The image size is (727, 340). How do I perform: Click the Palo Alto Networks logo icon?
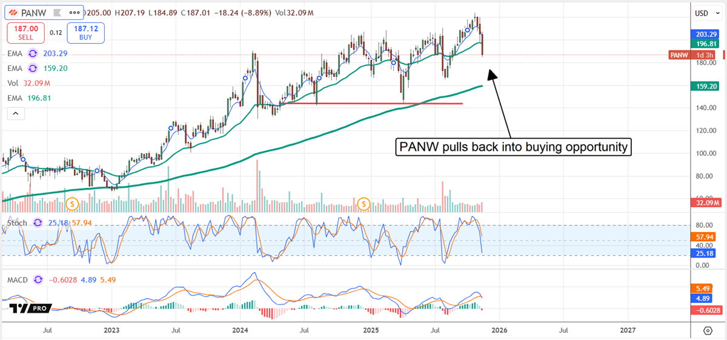(x=13, y=12)
